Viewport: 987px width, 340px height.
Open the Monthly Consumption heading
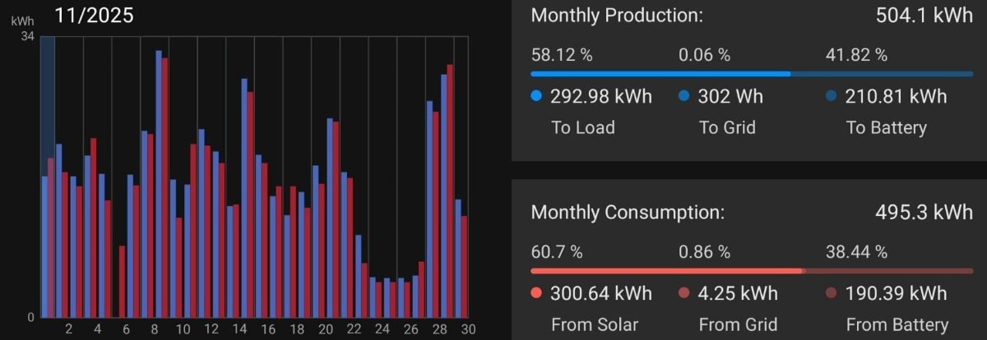pos(628,213)
